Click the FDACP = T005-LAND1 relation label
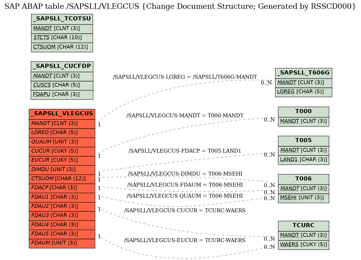 coord(185,151)
